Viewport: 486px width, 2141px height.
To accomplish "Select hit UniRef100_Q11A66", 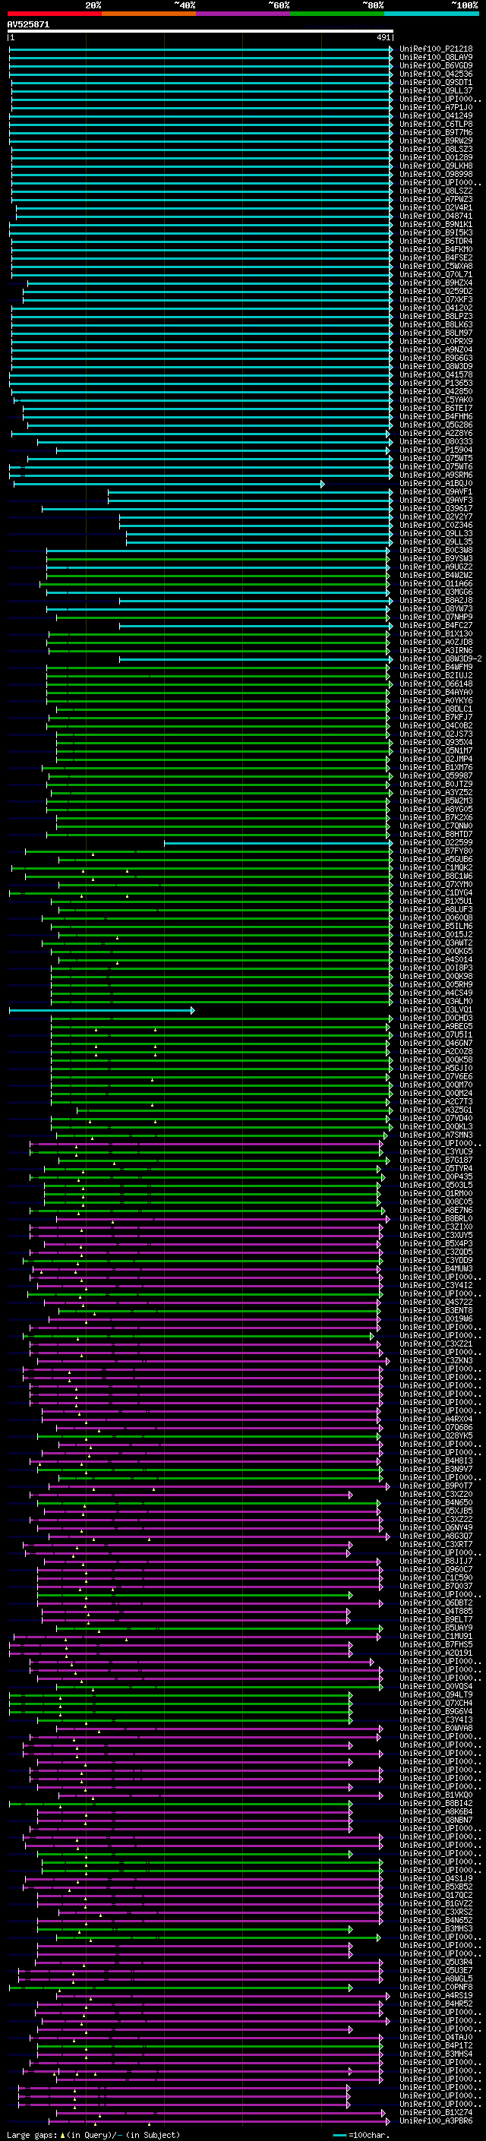I will click(x=436, y=584).
